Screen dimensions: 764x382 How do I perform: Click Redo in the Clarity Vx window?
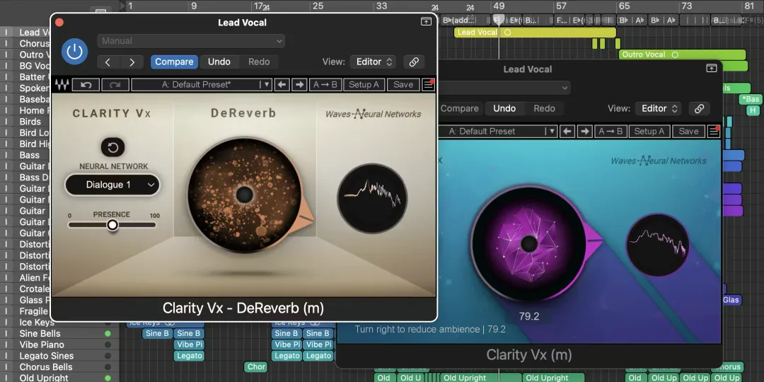coord(544,109)
